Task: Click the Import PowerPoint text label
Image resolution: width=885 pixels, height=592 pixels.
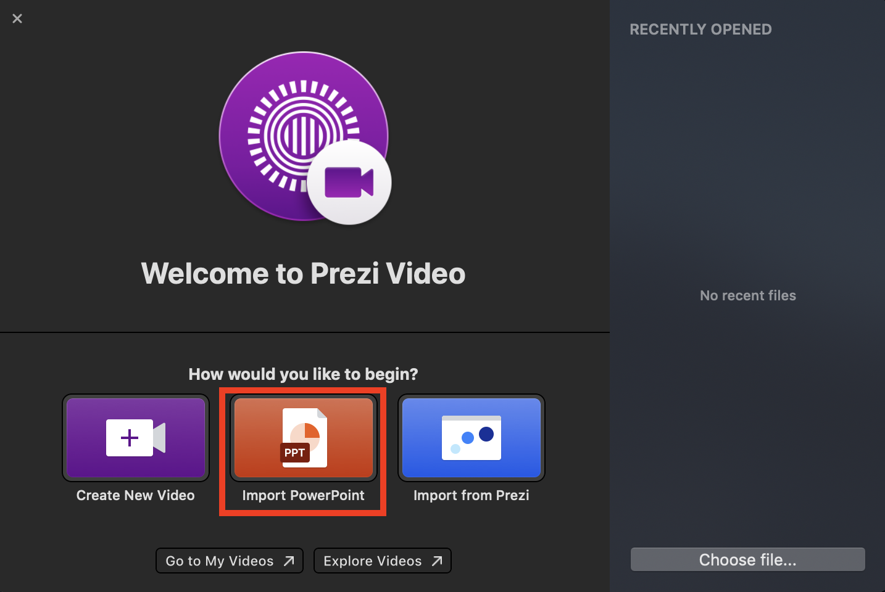Action: coord(303,495)
